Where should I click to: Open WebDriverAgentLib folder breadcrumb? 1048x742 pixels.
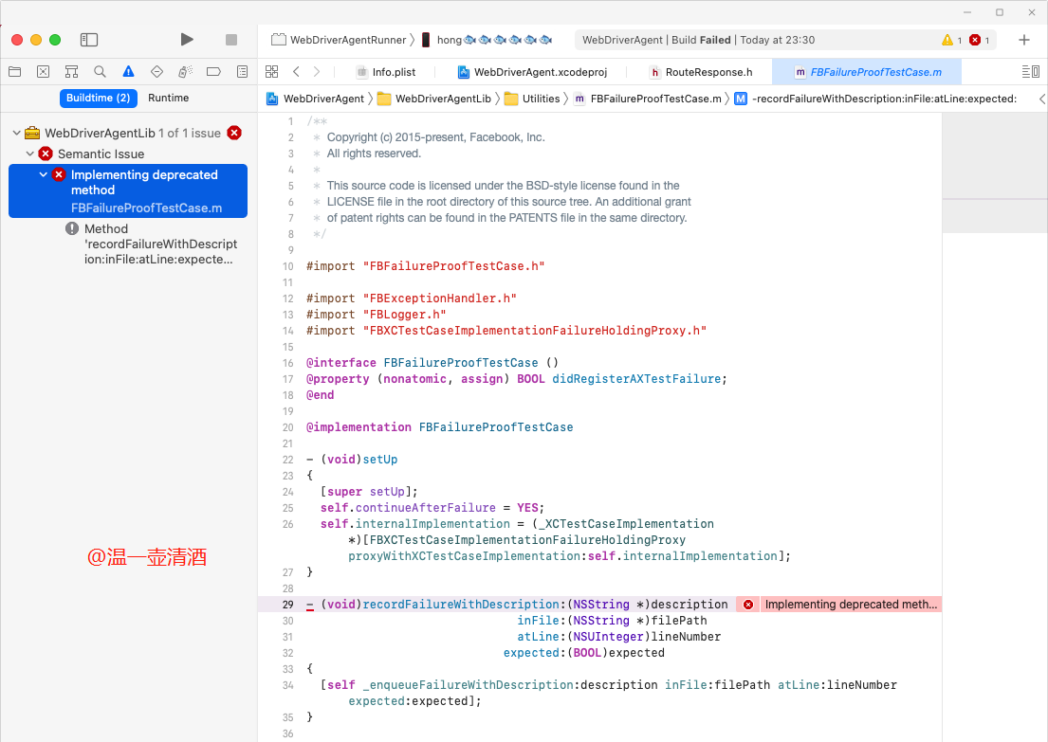pos(433,99)
